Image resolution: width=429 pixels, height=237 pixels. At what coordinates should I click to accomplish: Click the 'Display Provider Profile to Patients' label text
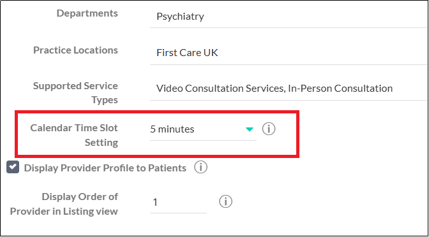coord(105,168)
